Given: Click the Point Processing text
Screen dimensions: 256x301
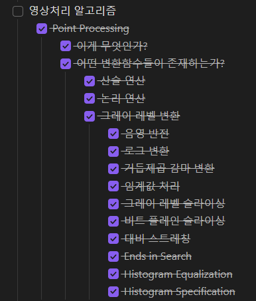Looking at the screenshot, I should point(91,29).
